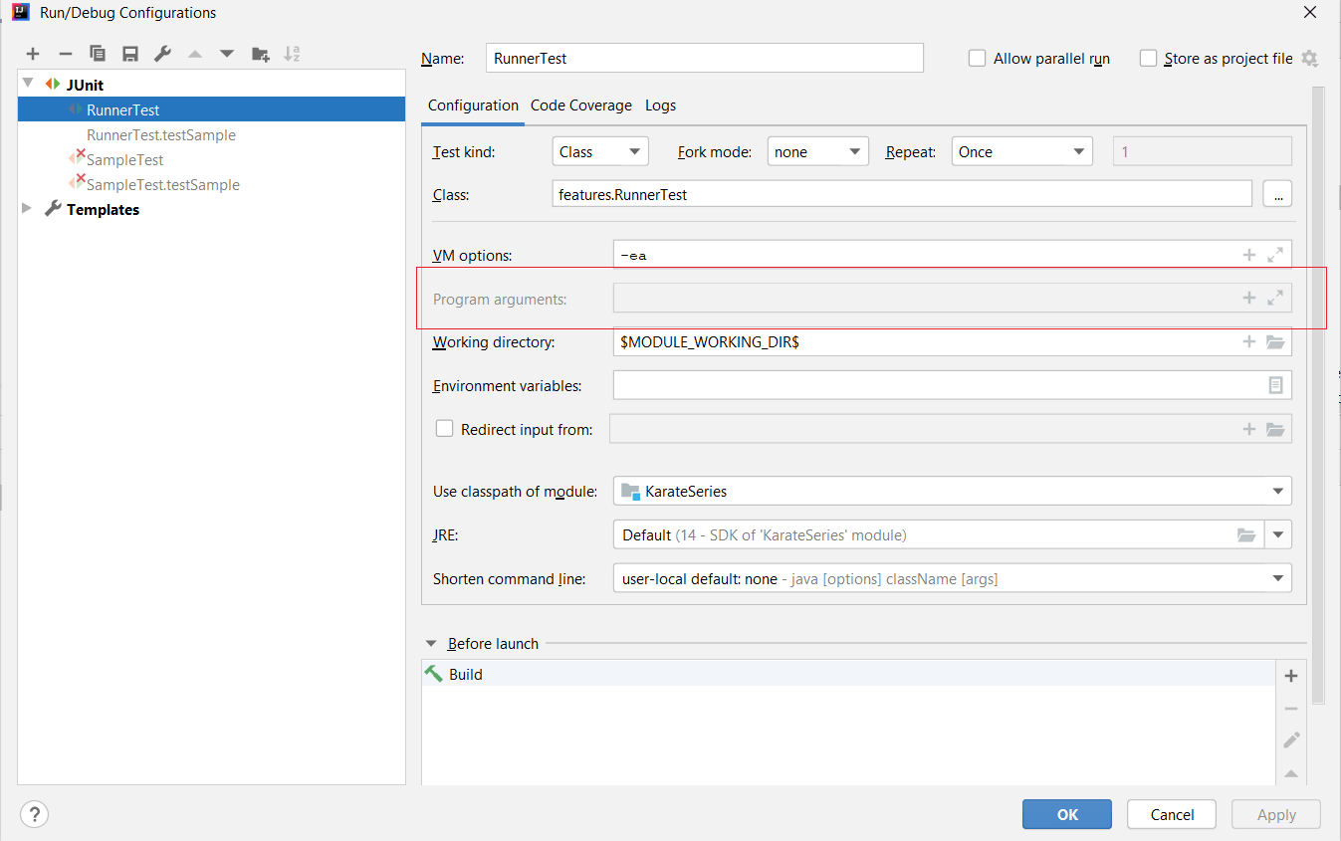
Task: Click the Environment variables edit icon
Action: [1275, 385]
